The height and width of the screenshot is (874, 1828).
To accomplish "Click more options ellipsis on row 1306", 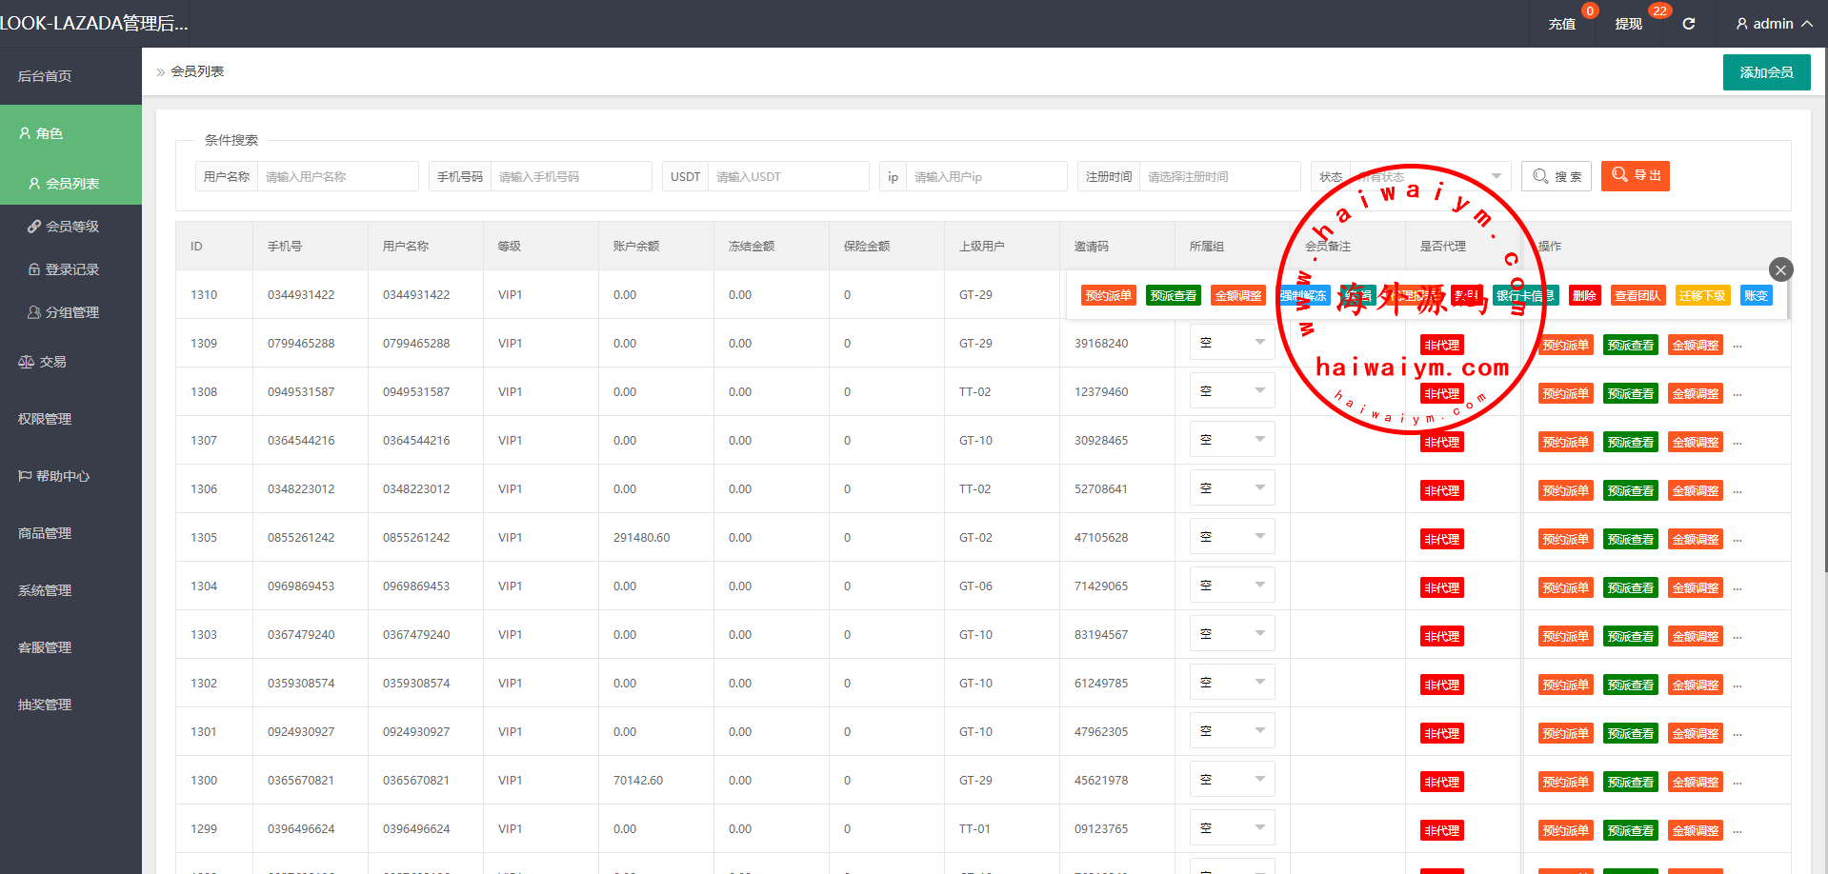I will tap(1738, 491).
